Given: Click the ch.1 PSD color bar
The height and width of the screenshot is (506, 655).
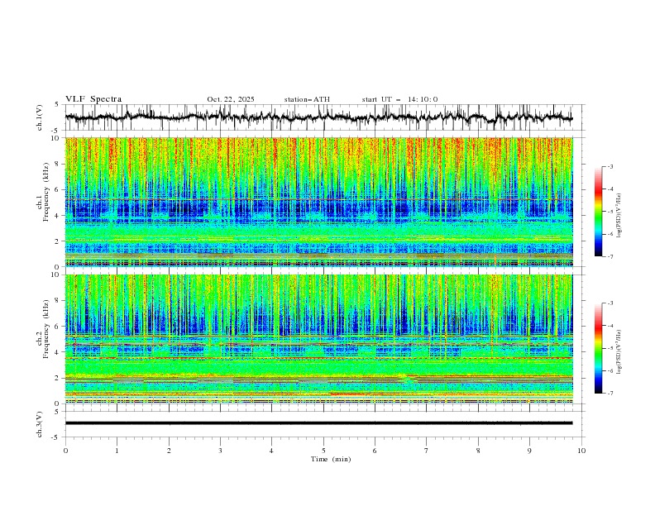Looking at the screenshot, I should [x=598, y=212].
